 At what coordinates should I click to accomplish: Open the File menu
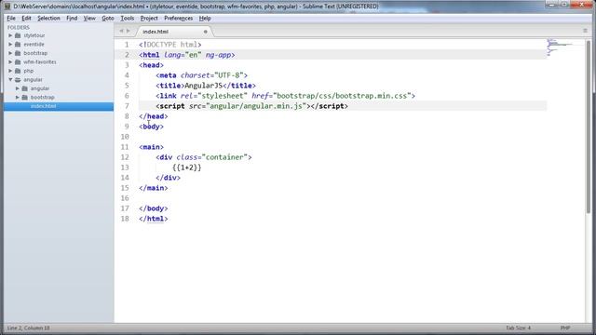(11, 19)
